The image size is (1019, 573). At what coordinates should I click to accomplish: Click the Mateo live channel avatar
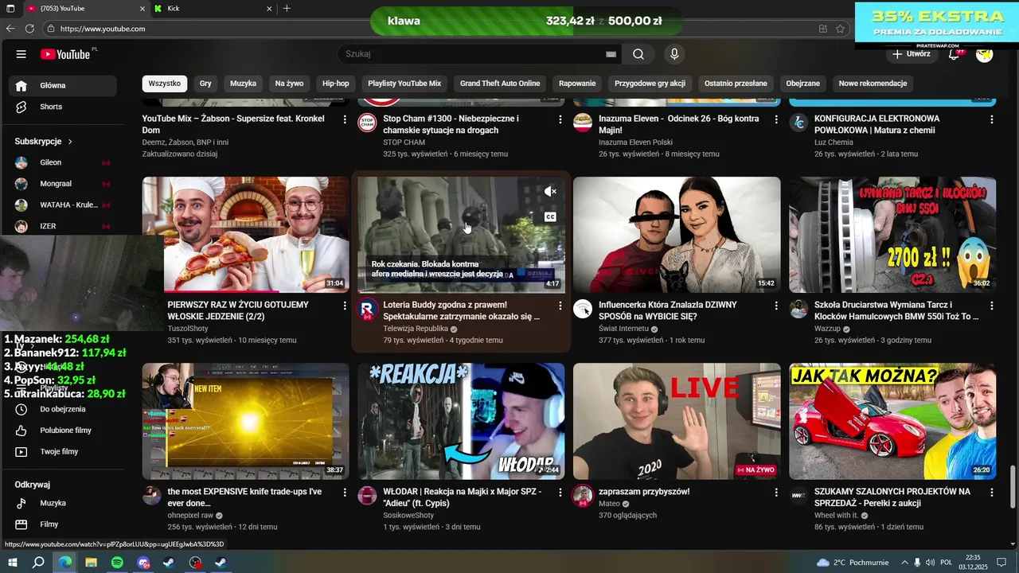coord(583,496)
